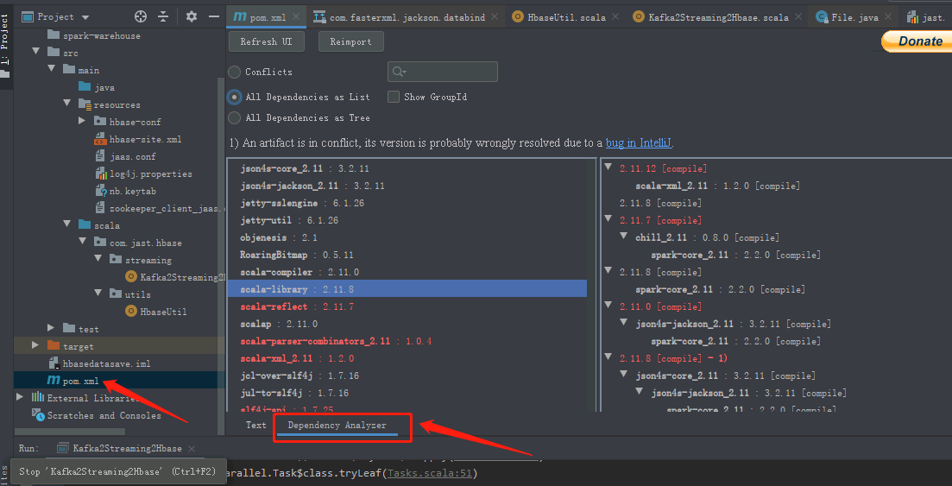Open Project panel settings gear

(x=192, y=16)
